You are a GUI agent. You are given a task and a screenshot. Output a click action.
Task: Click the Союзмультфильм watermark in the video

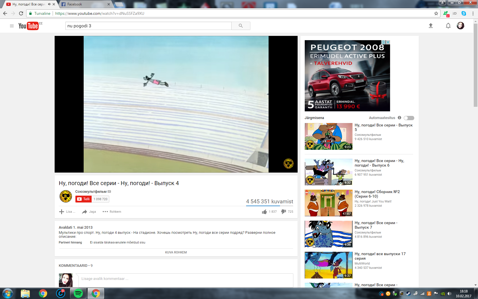tap(288, 163)
